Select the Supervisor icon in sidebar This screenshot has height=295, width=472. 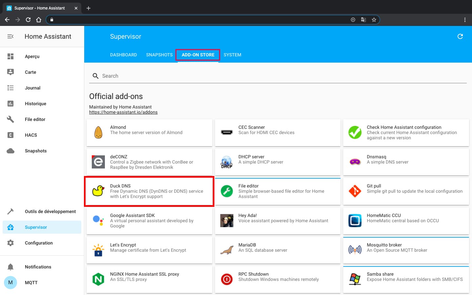coord(10,227)
